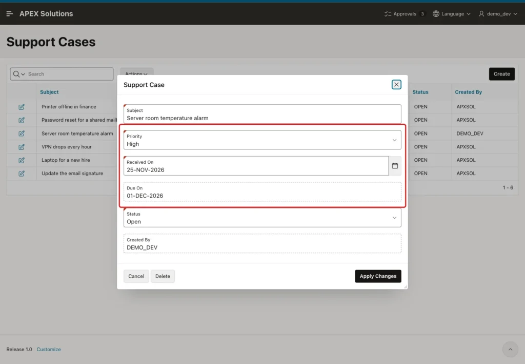Click the dialog resize handle corner

[x=406, y=286]
